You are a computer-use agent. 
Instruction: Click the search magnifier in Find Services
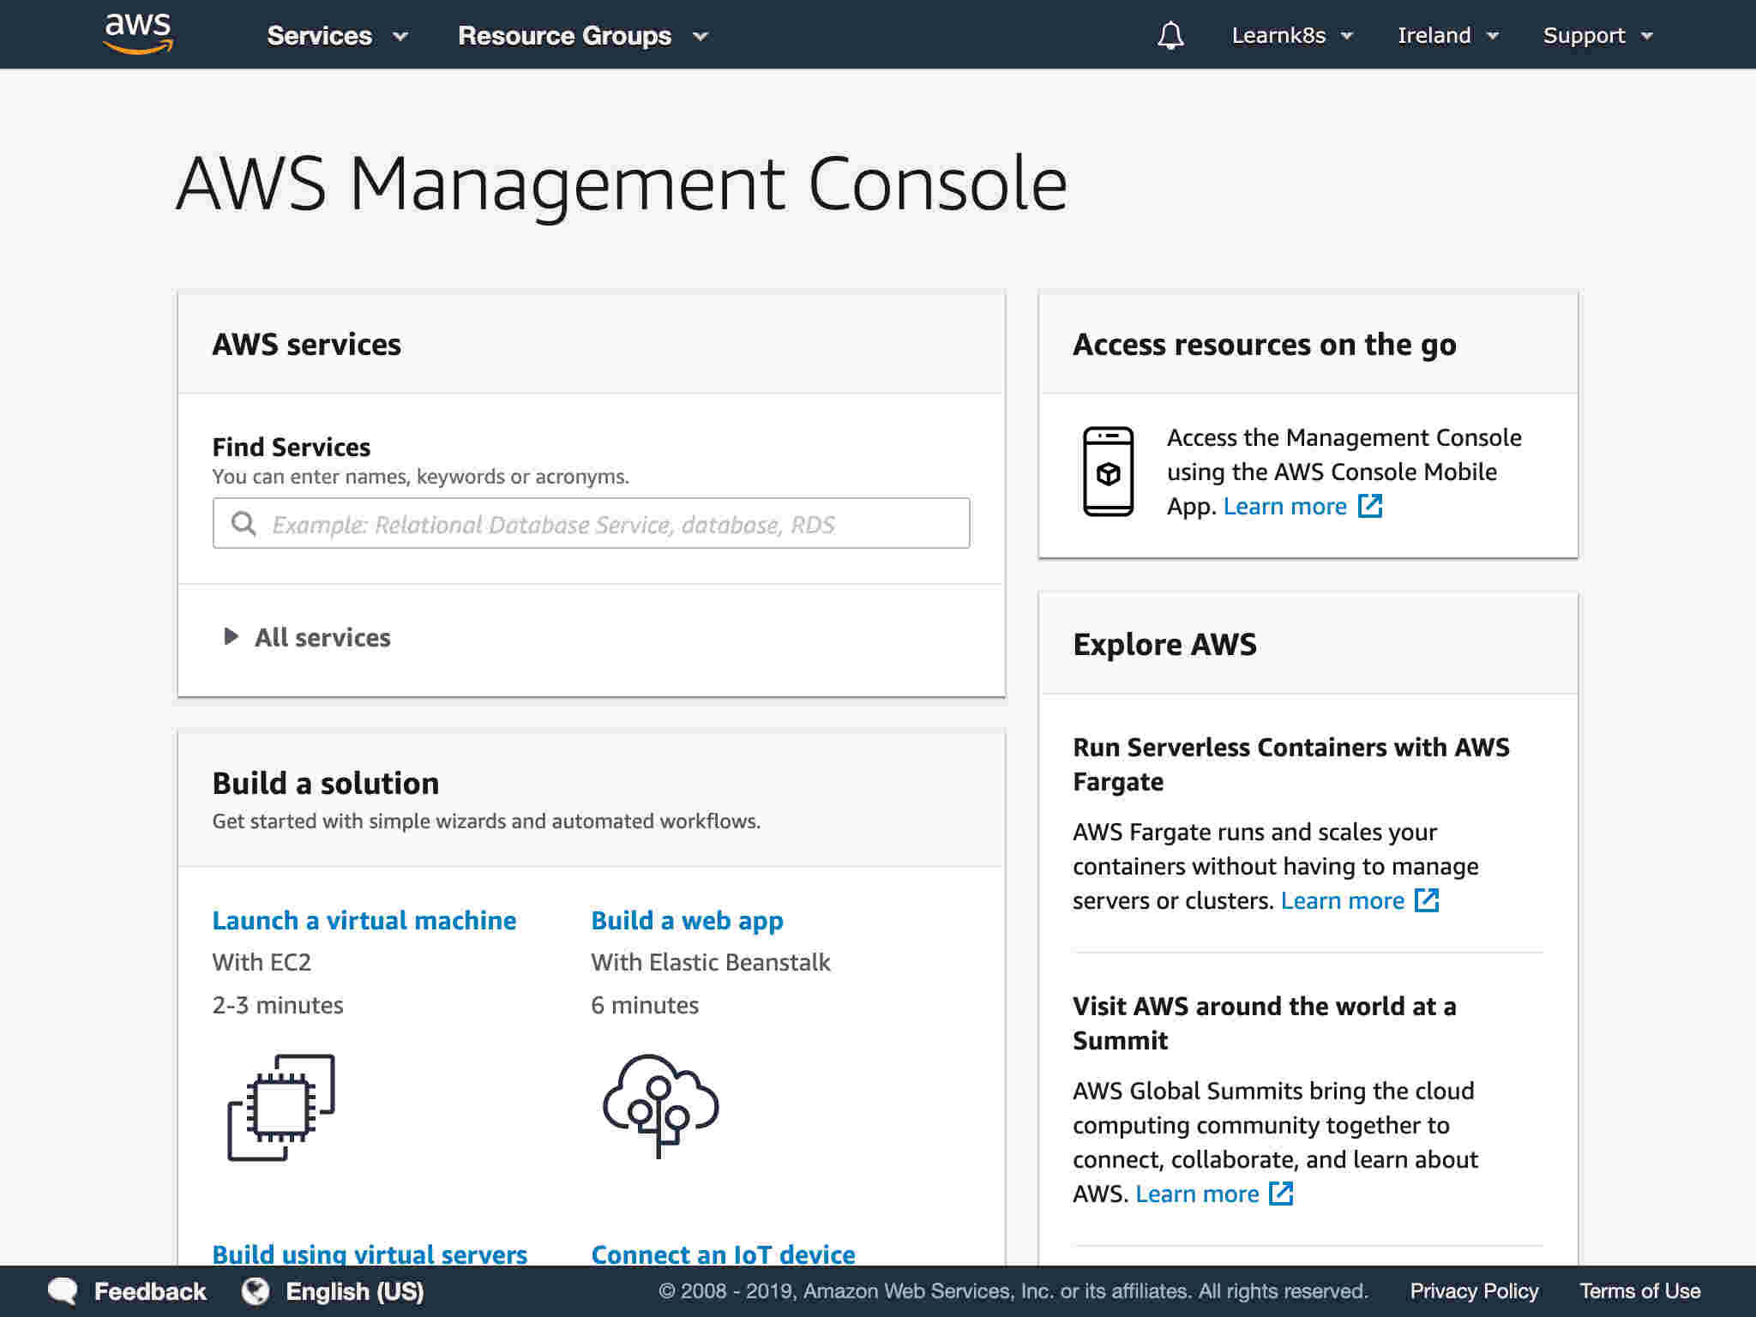tap(244, 524)
